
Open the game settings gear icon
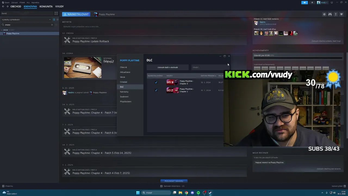click(324, 14)
